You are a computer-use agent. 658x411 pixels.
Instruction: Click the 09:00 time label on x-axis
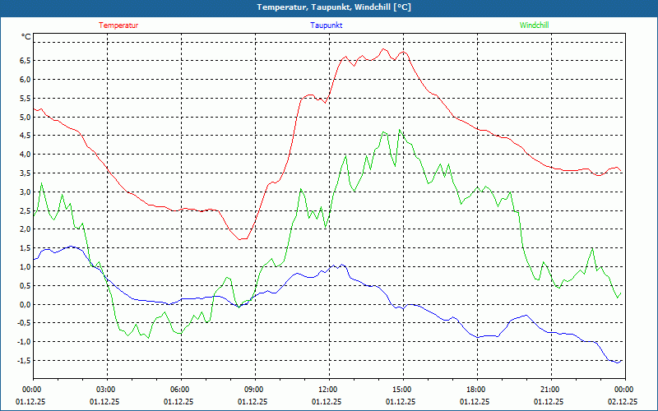(x=255, y=390)
